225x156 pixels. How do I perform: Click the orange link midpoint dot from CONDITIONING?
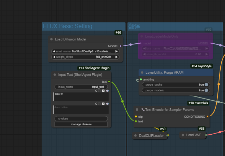click(x=219, y=84)
